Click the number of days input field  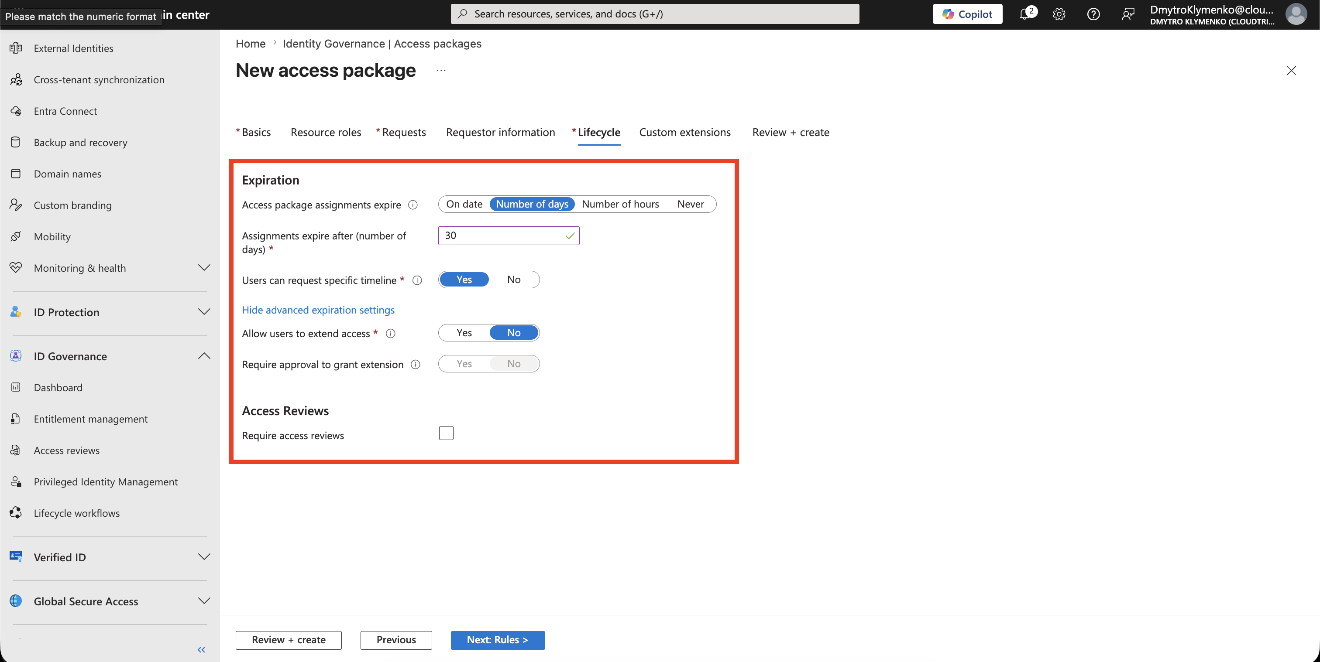[509, 235]
